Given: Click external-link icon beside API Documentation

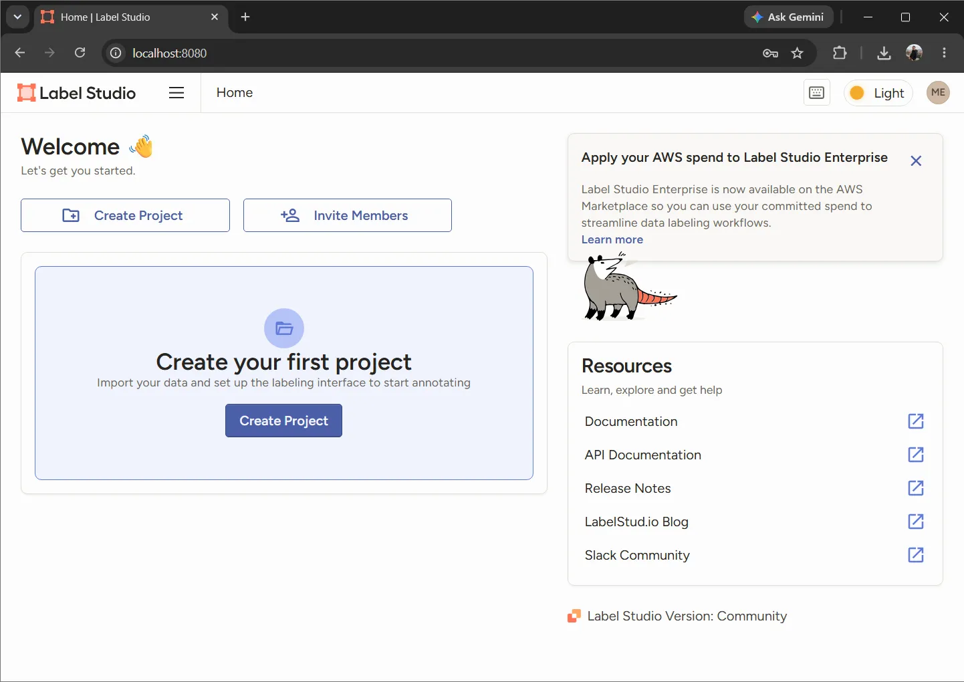Looking at the screenshot, I should [x=916, y=455].
